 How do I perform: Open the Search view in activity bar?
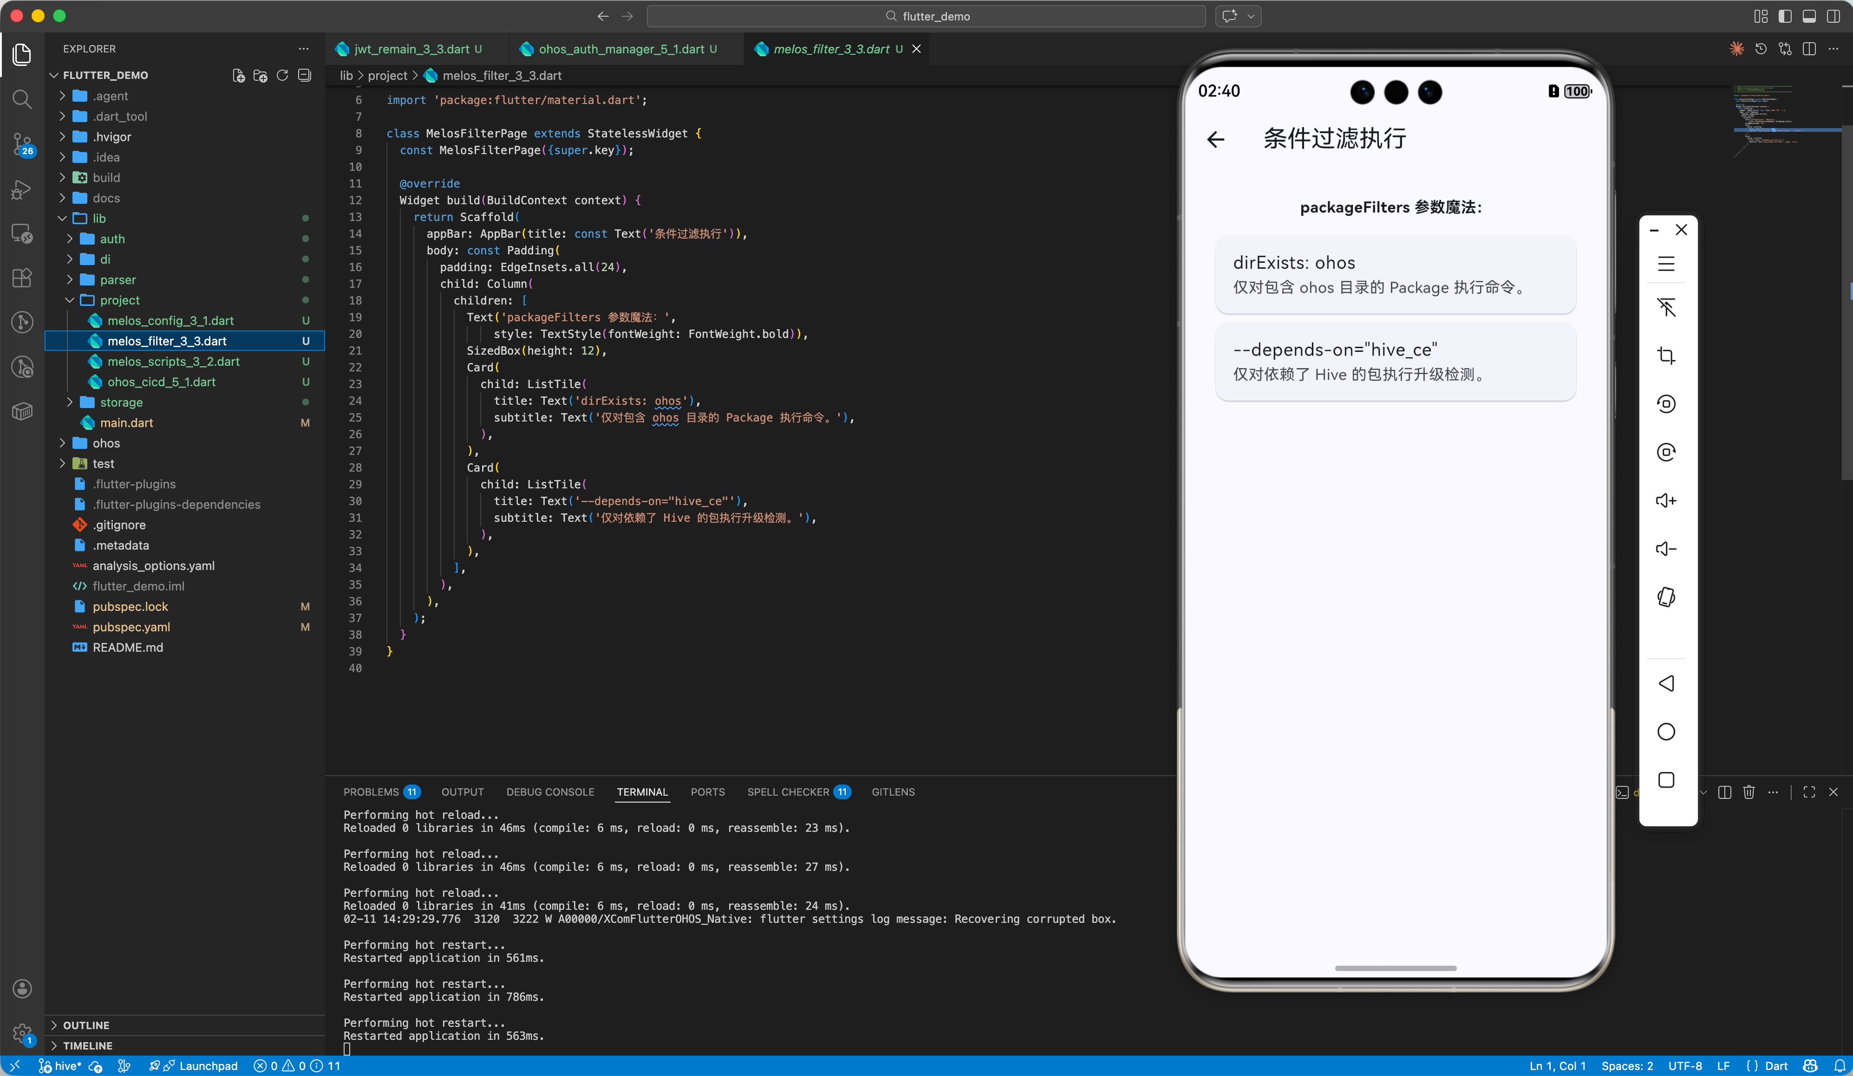click(22, 98)
